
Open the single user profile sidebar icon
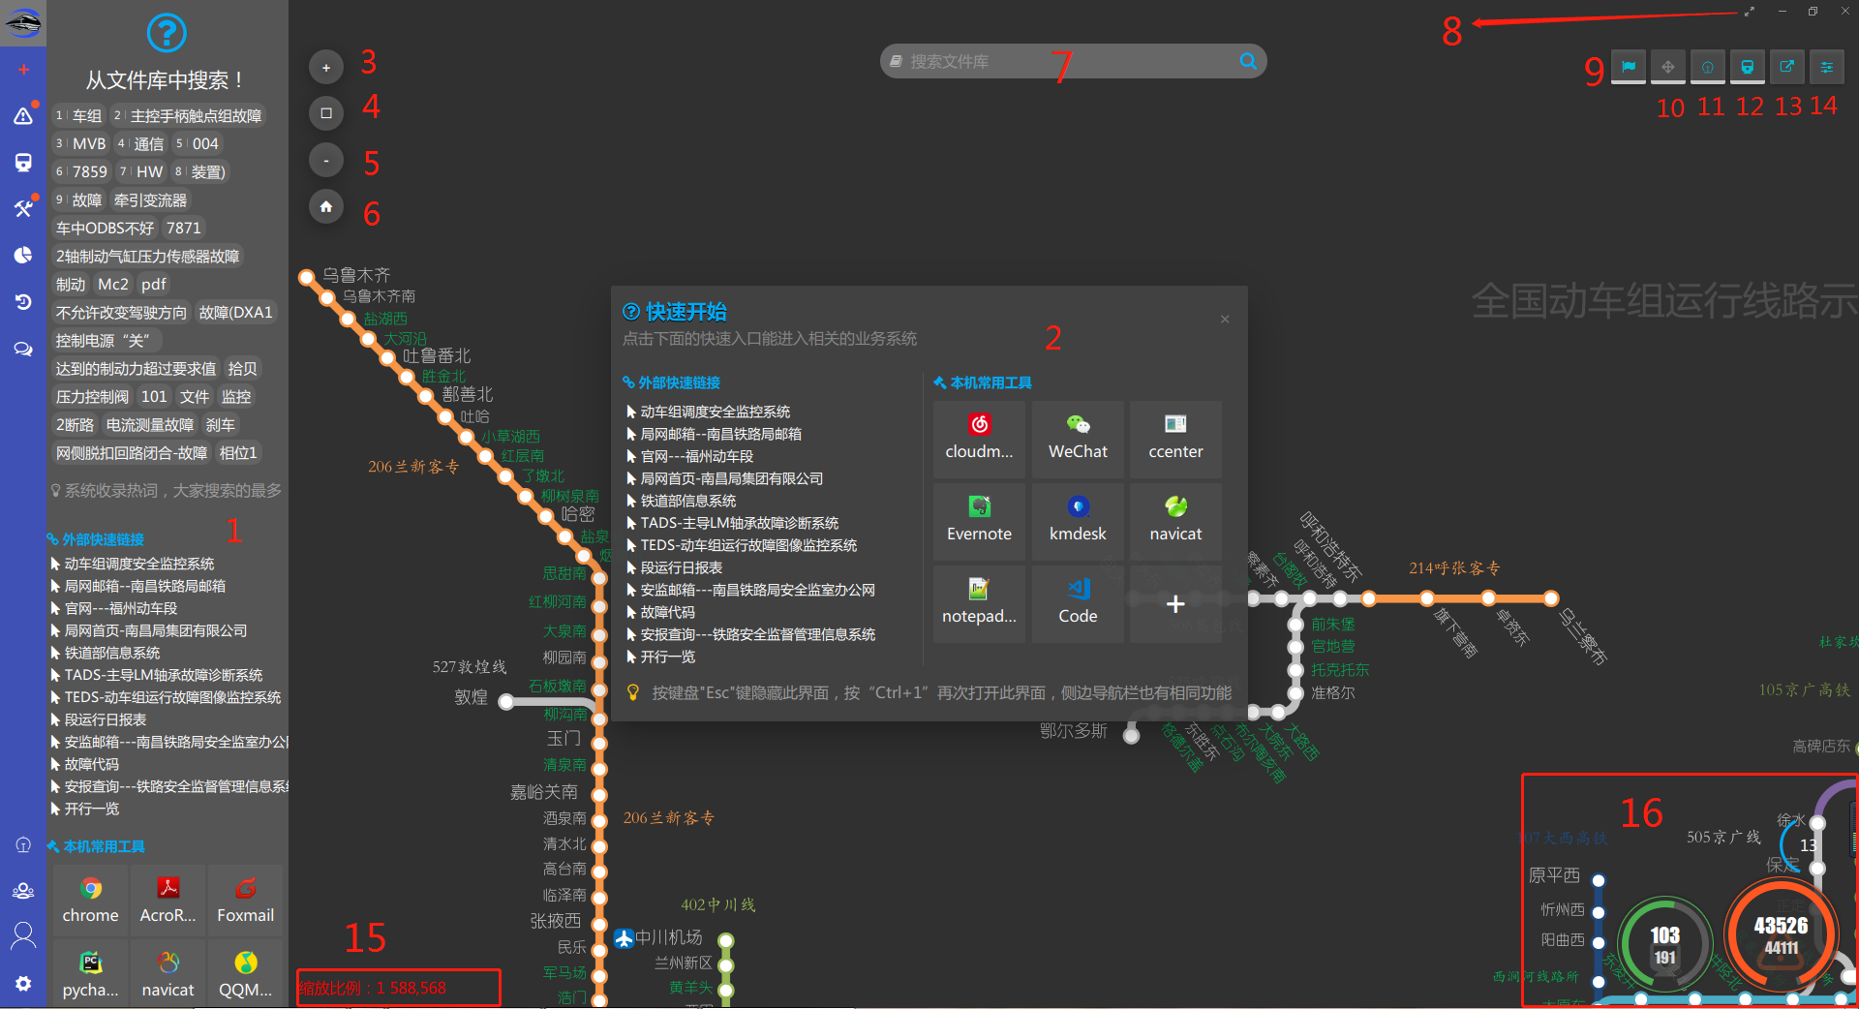(x=23, y=935)
